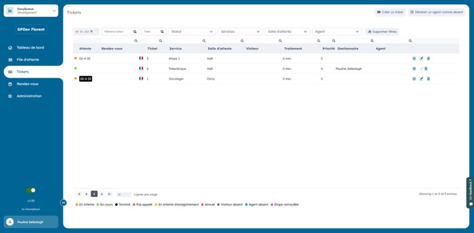This screenshot has width=474, height=233.
Task: Go to the first page of results
Action: pyautogui.click(x=79, y=194)
